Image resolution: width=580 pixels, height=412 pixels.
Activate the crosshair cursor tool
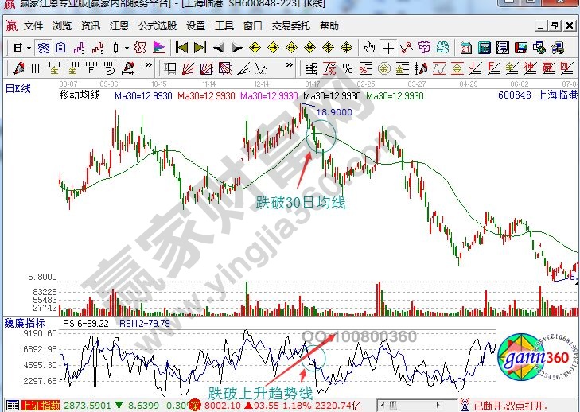[388, 47]
